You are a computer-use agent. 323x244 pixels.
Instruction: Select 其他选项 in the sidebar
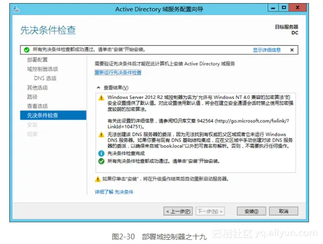37,88
